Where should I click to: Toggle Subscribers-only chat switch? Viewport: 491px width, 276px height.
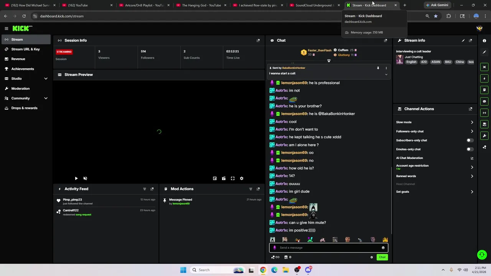point(470,140)
